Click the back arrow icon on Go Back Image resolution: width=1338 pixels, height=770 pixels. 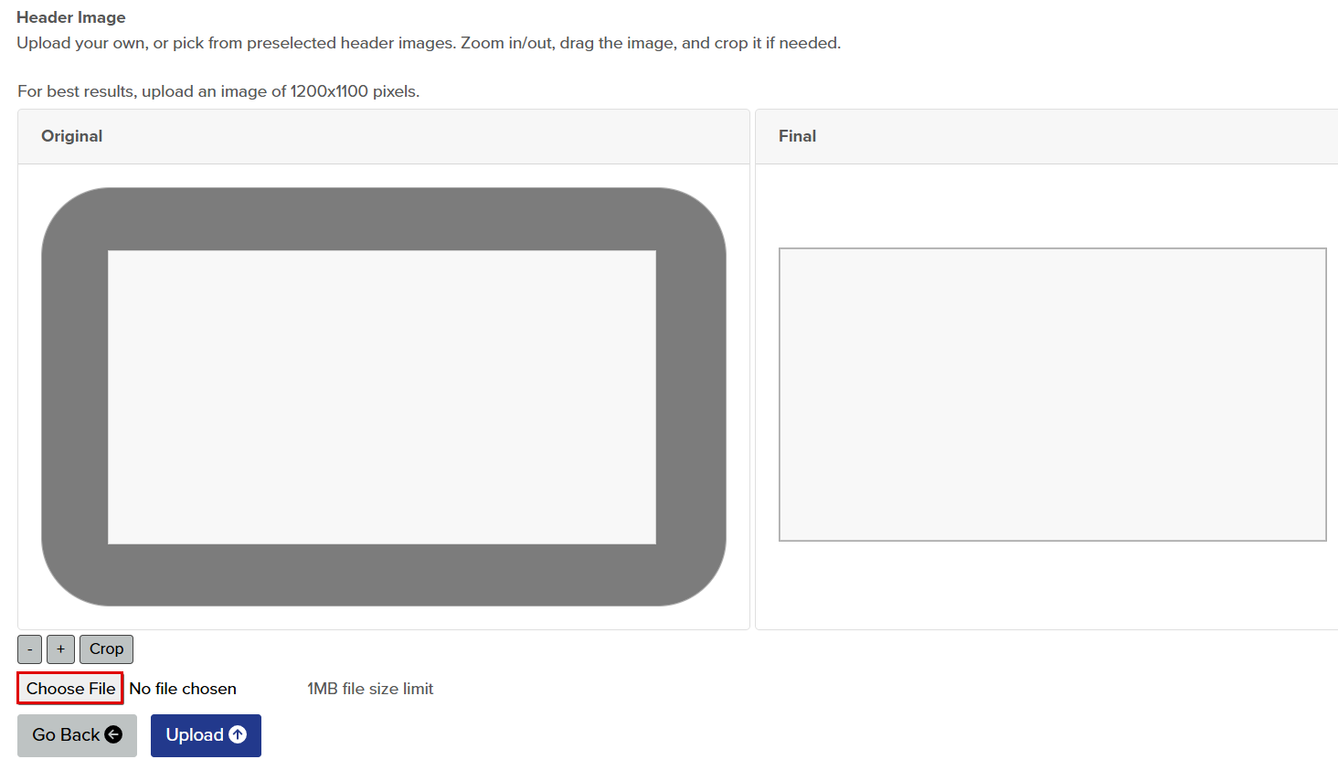pos(115,735)
